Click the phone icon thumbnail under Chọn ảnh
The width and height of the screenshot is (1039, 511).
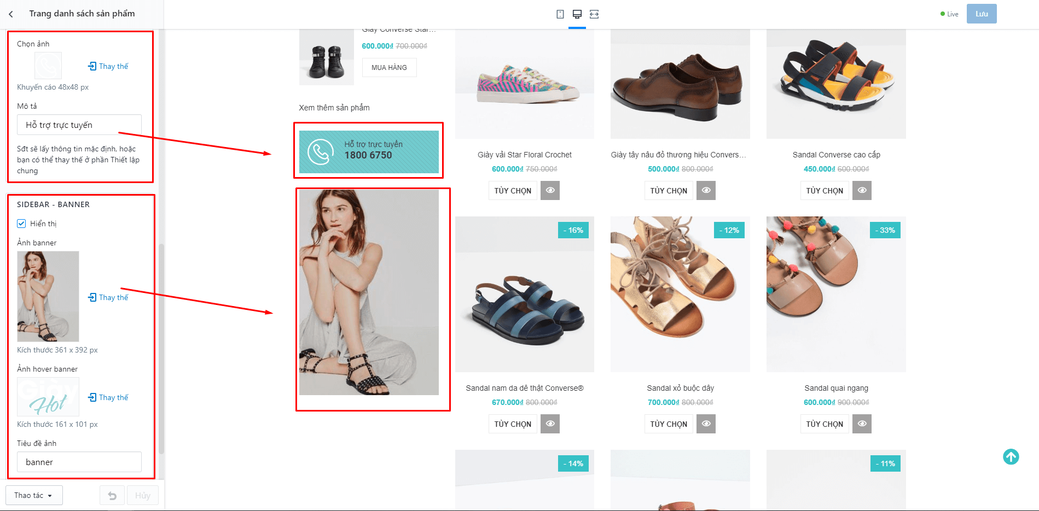48,66
